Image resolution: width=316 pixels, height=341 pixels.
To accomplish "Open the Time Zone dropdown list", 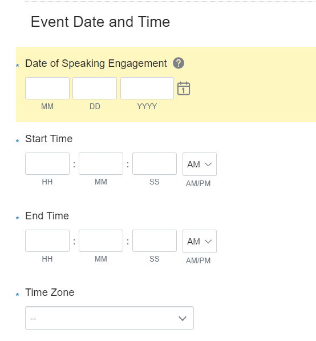I will pyautogui.click(x=110, y=318).
